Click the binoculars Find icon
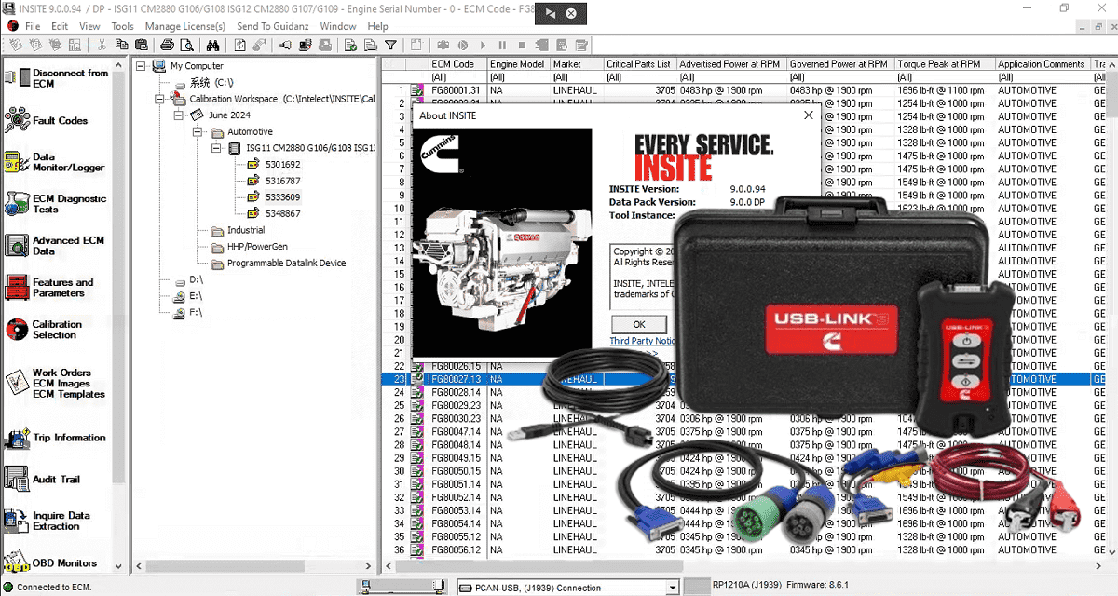Screen dimensions: 1118x596 pos(212,45)
